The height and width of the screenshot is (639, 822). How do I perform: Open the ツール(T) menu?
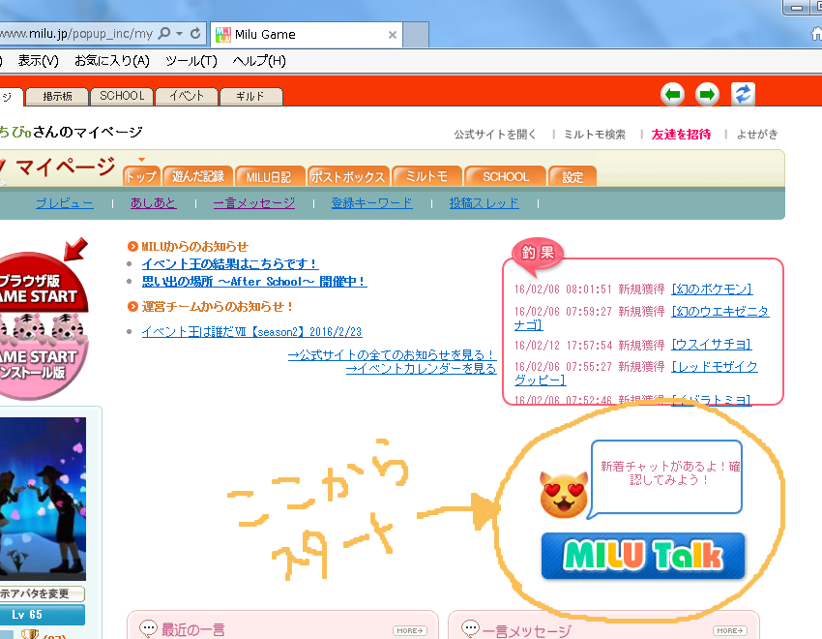pos(191,61)
